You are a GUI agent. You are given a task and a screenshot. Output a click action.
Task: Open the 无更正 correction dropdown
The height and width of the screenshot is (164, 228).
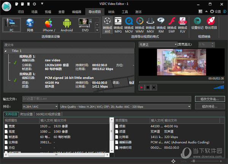[158, 44]
